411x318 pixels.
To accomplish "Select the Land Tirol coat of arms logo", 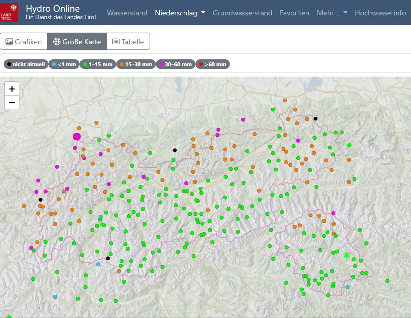I will click(x=9, y=11).
